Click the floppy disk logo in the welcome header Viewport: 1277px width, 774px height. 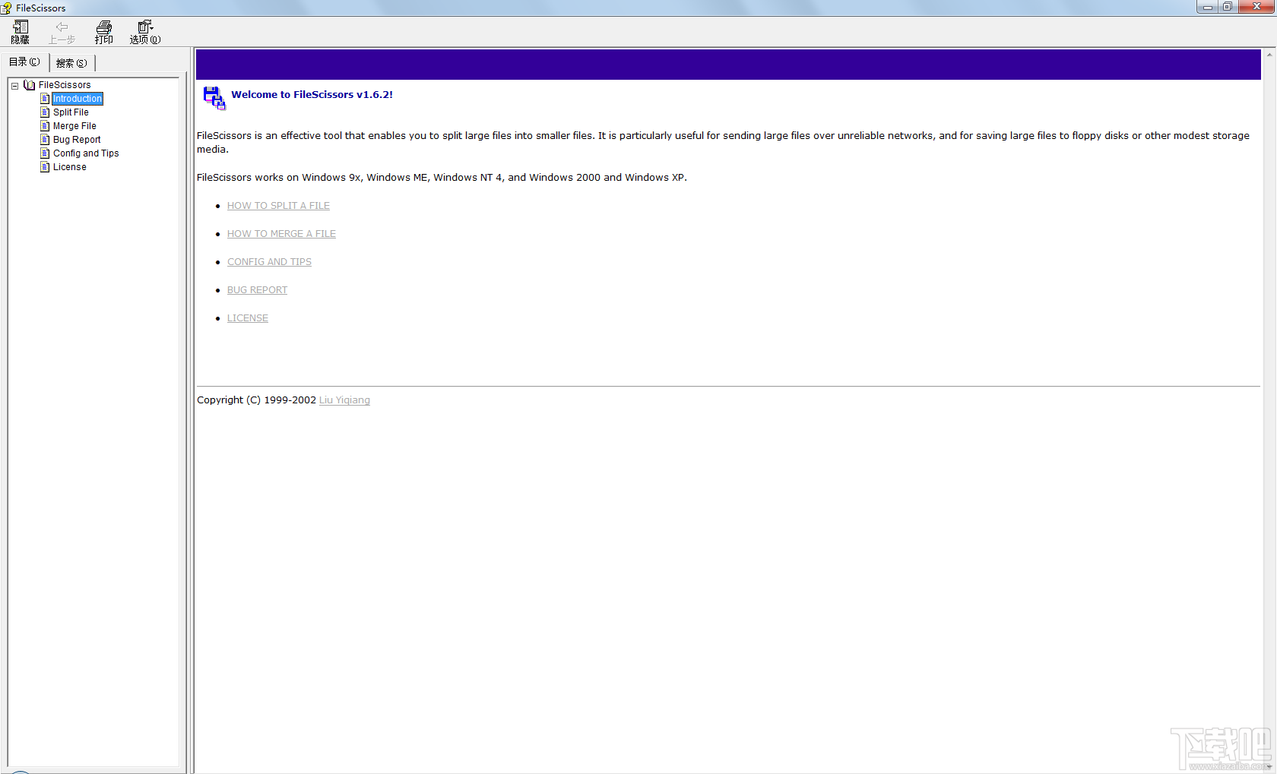[214, 98]
